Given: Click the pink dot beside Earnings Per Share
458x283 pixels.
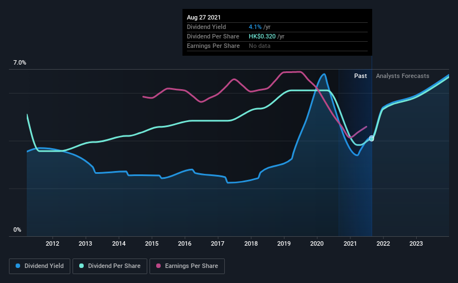Looking at the screenshot, I should point(158,266).
